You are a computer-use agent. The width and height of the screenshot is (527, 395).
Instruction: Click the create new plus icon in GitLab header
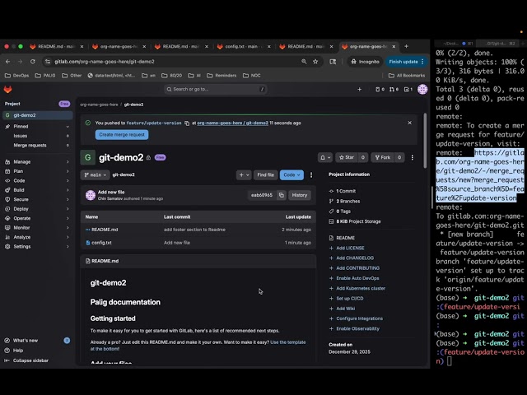click(x=359, y=90)
